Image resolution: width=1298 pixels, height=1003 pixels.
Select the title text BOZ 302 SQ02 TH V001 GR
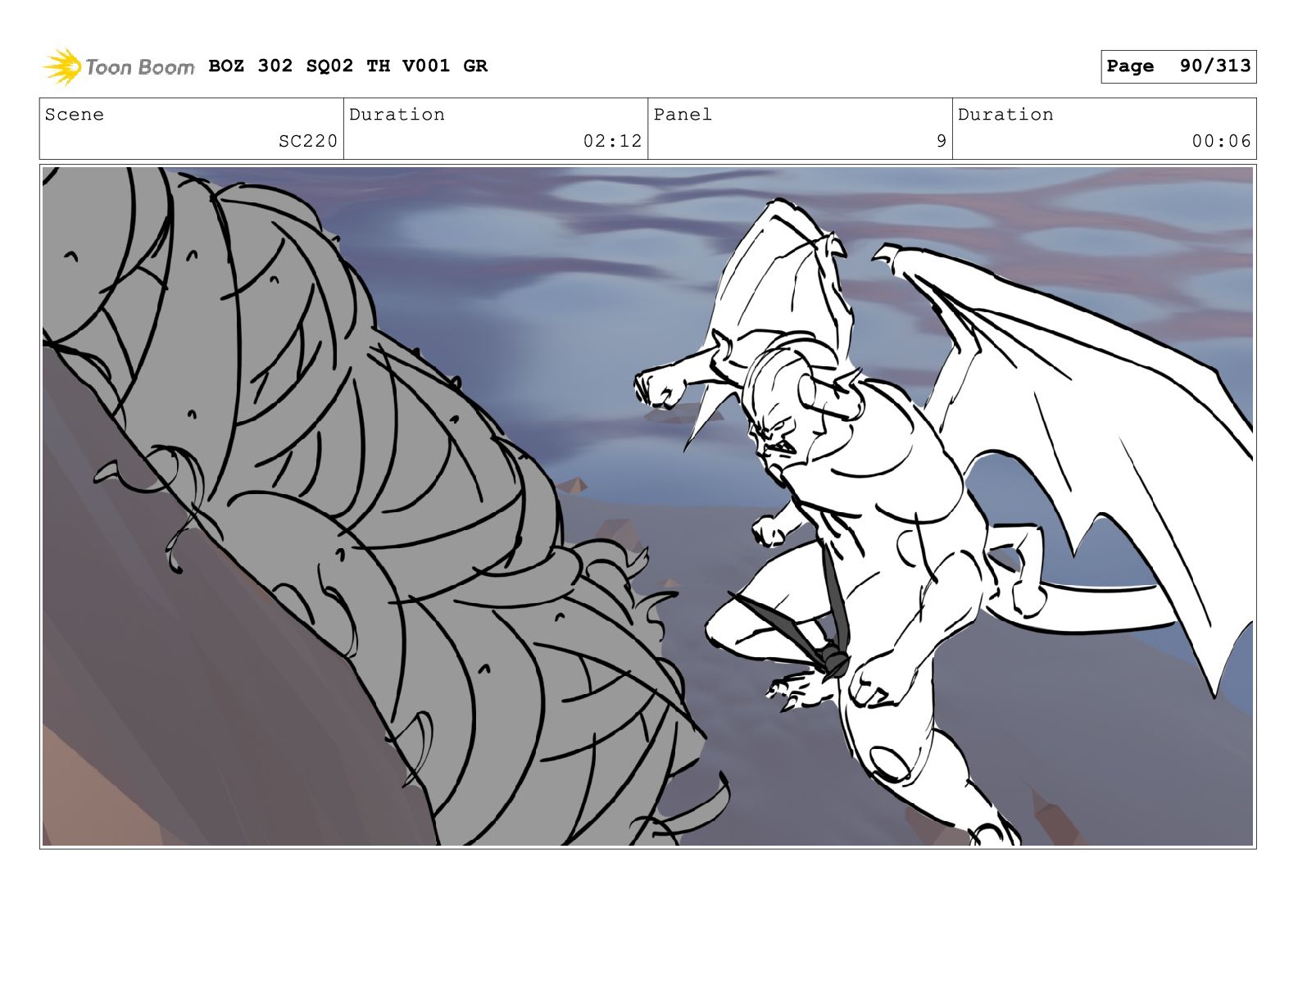[347, 66]
